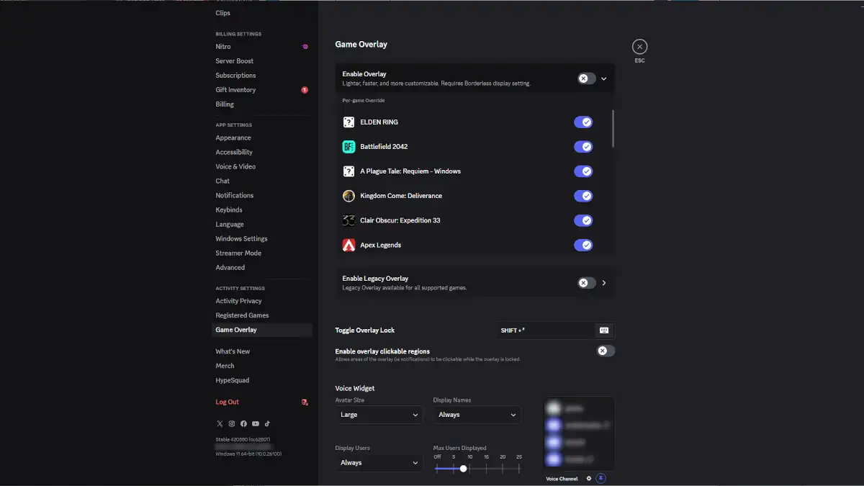864x486 pixels.
Task: Toggle the Enable Overlay switch
Action: click(x=587, y=78)
